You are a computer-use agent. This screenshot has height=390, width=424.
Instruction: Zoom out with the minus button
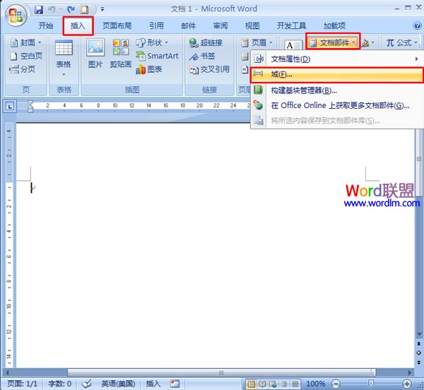[x=336, y=384]
